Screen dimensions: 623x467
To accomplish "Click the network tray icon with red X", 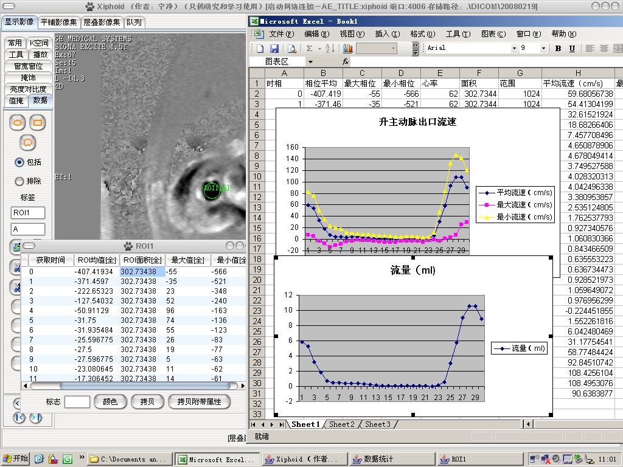I will click(x=545, y=459).
